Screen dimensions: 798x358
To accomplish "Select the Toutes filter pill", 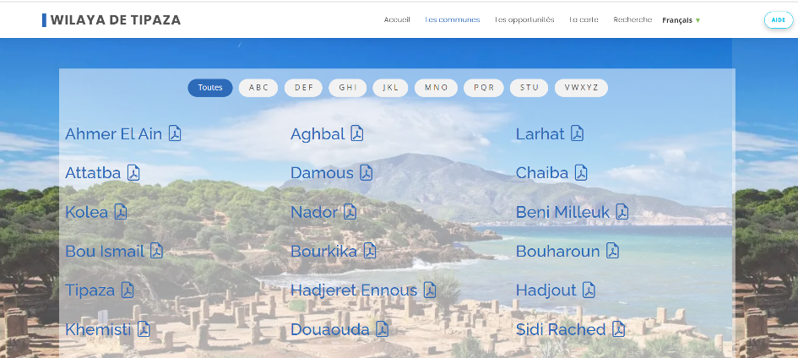I will (x=210, y=88).
